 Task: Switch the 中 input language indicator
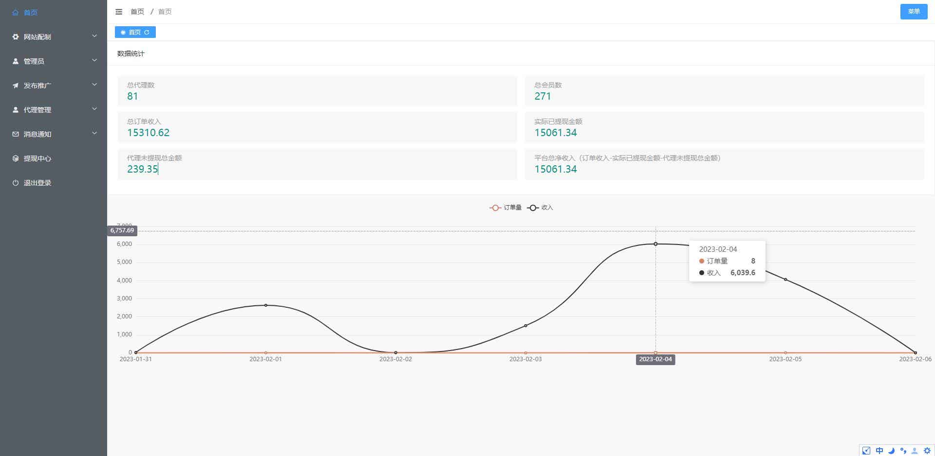(879, 451)
